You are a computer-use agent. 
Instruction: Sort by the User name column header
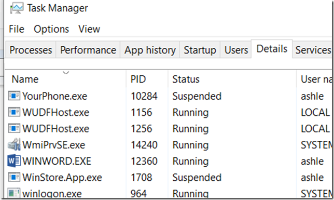point(315,79)
